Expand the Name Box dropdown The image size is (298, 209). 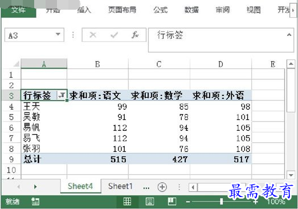click(58, 34)
